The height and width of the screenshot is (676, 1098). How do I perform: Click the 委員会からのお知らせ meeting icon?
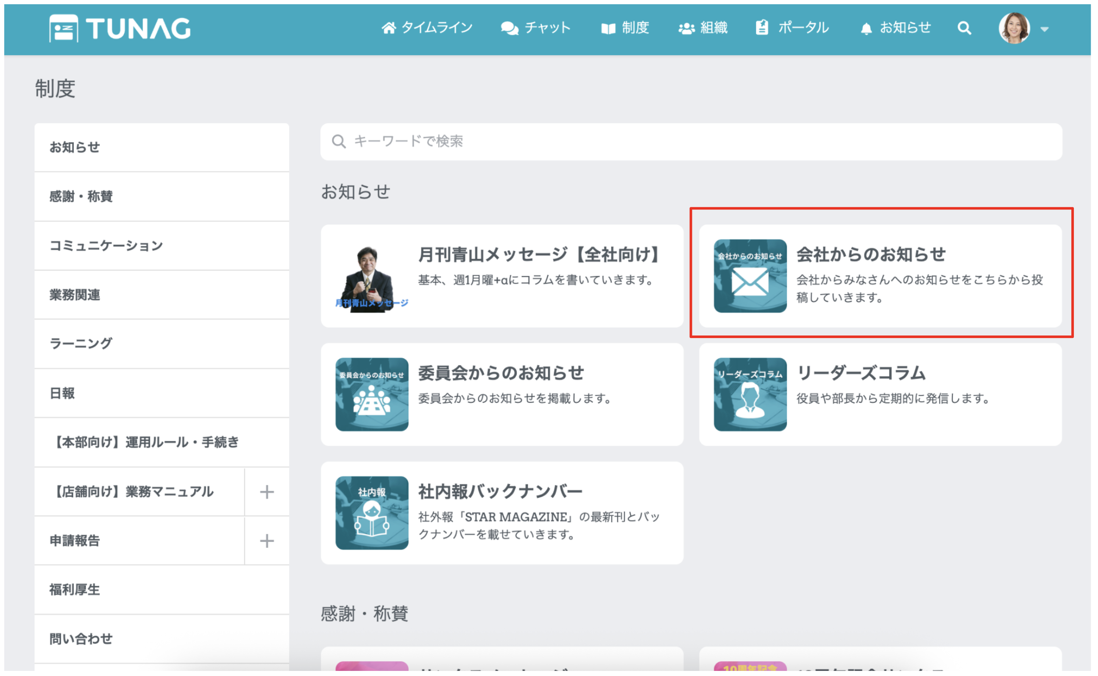tap(371, 394)
